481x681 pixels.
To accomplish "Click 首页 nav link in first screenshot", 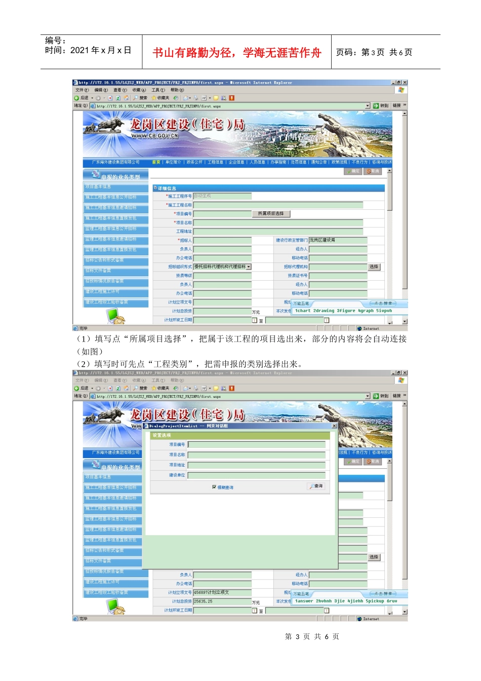I will (156, 163).
